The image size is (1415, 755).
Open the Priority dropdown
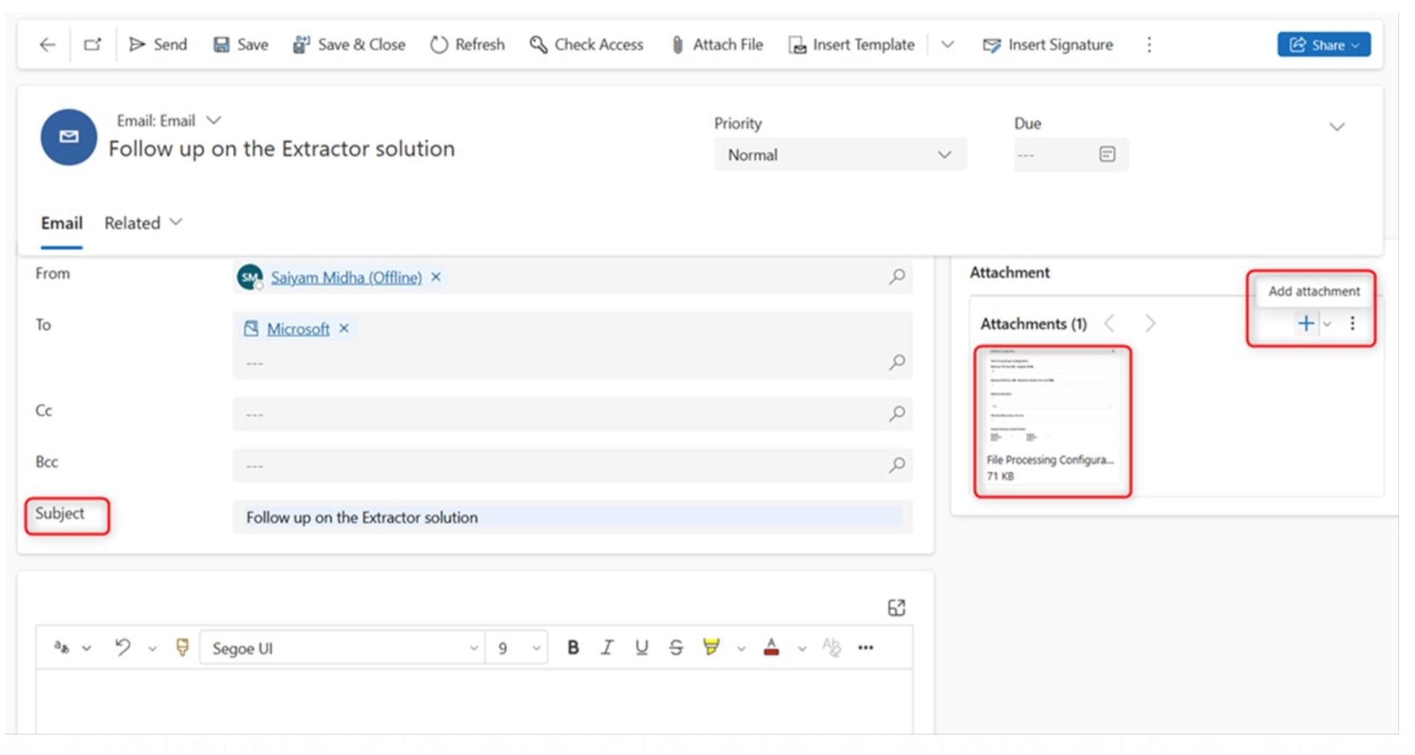coord(839,155)
